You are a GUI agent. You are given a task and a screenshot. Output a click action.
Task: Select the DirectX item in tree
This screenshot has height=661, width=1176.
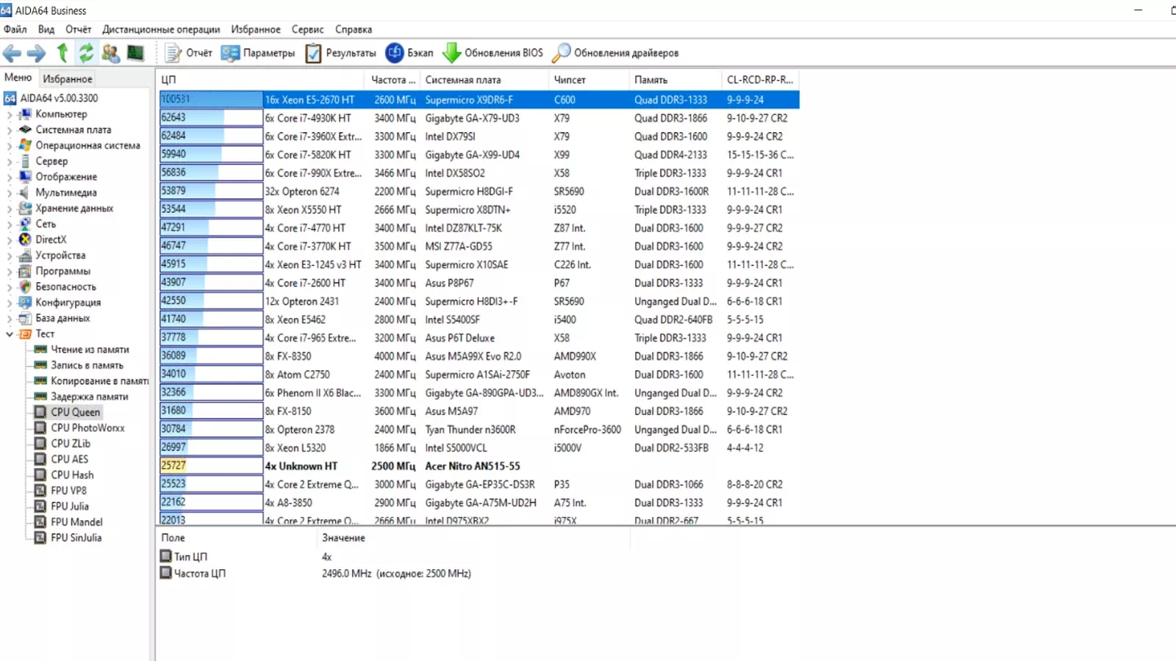[x=51, y=239]
